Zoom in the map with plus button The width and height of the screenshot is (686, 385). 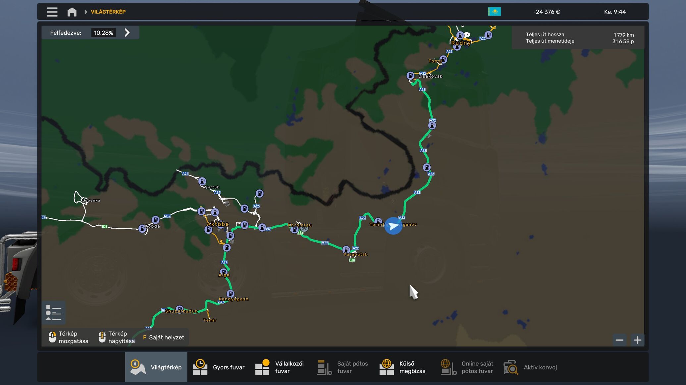(637, 340)
